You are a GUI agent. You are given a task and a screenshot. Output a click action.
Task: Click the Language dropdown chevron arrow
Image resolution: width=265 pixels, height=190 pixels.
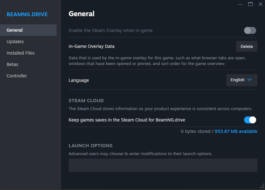[x=249, y=80]
